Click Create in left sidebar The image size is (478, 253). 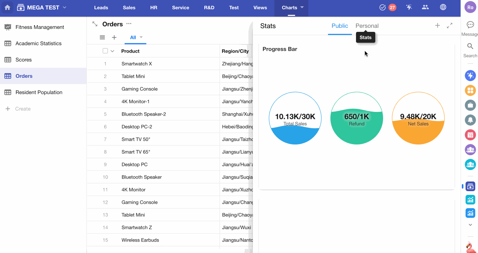point(23,109)
